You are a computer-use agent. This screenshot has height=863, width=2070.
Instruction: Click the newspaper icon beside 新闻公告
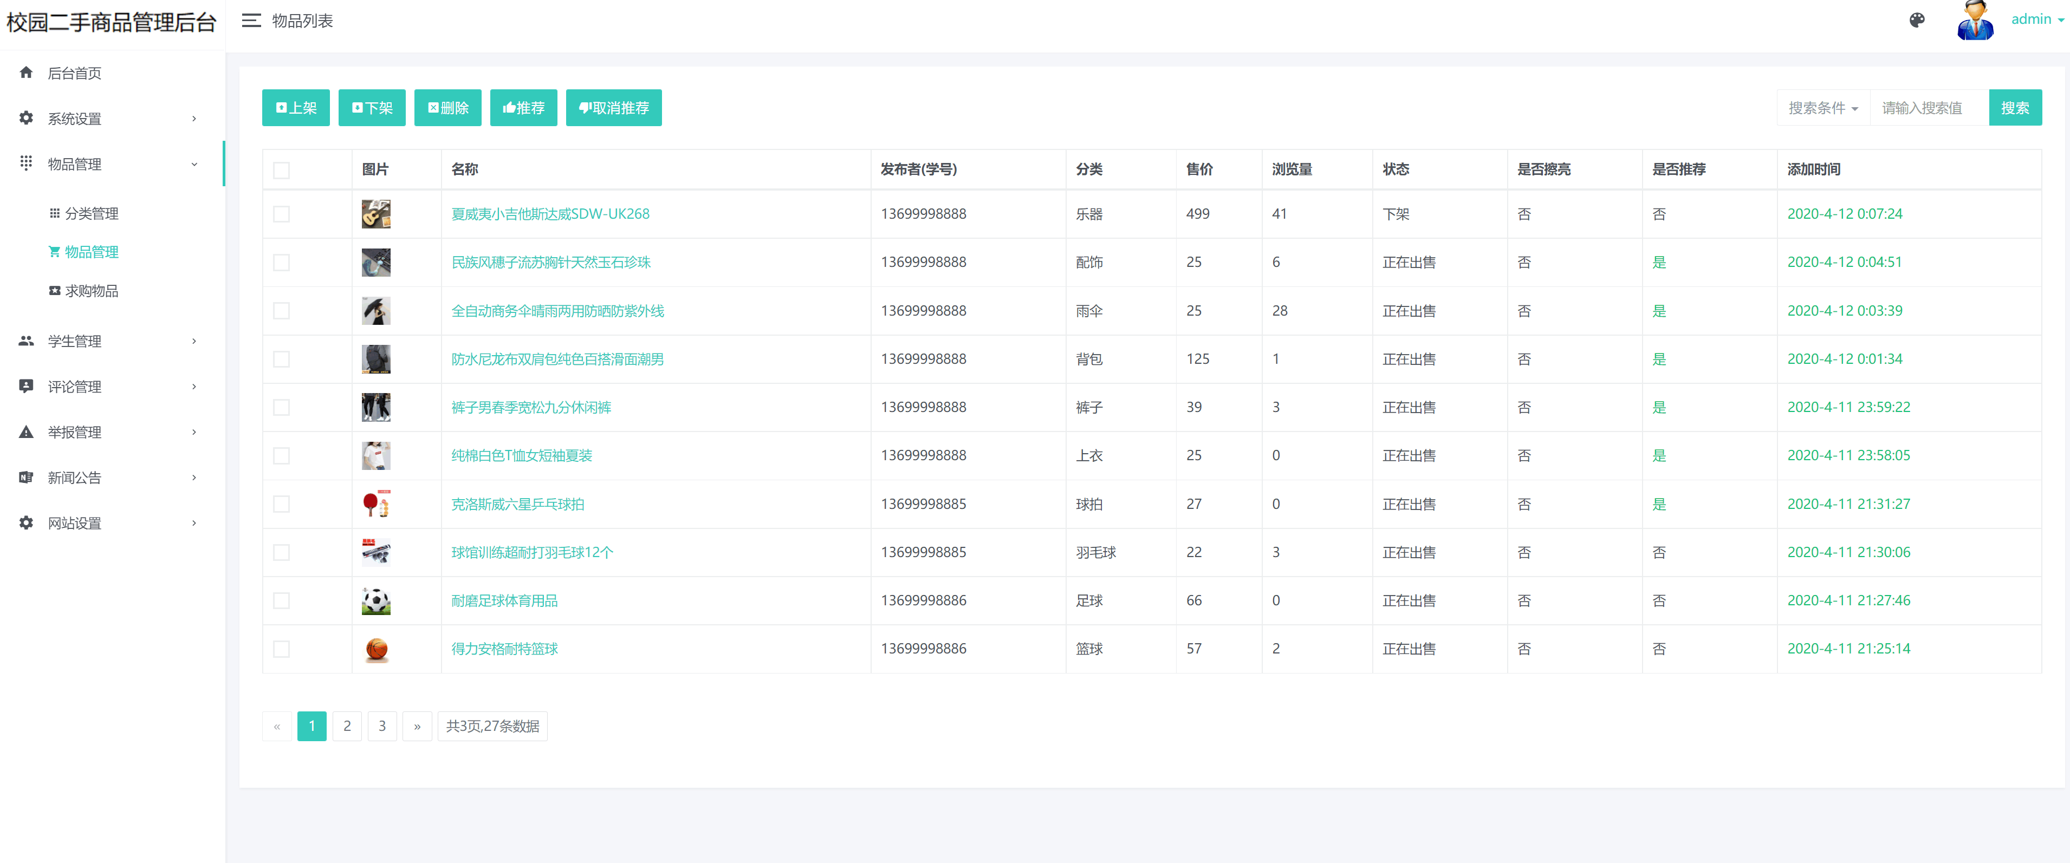(x=27, y=478)
